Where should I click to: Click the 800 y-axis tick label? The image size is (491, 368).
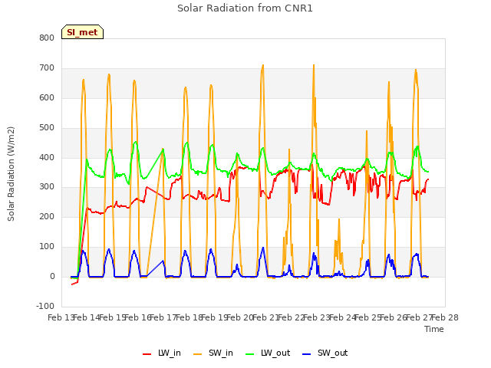(x=47, y=38)
